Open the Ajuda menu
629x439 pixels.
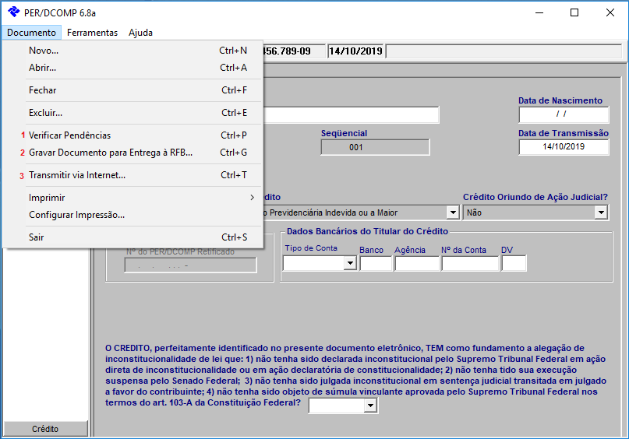pyautogui.click(x=140, y=33)
